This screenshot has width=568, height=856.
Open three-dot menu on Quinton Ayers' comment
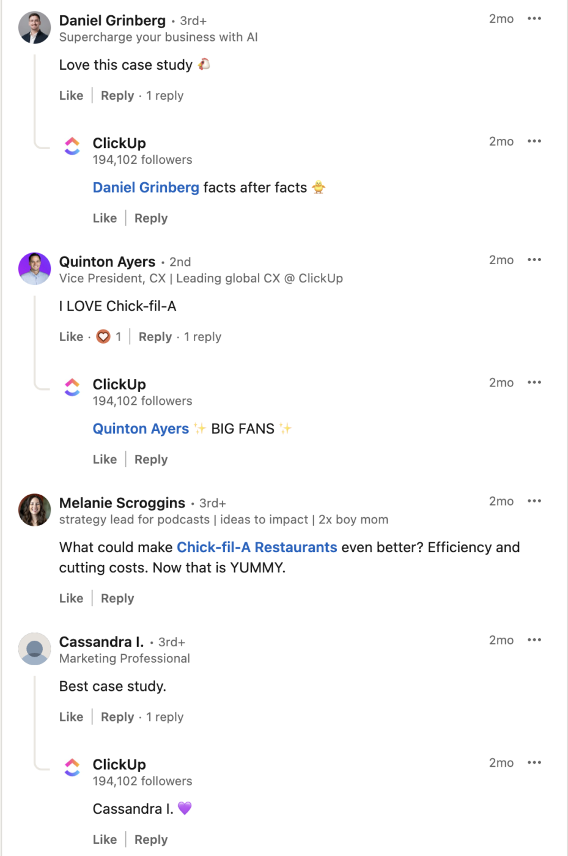534,260
